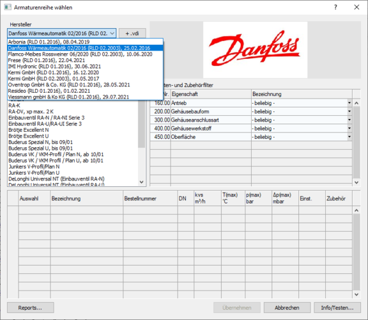The width and height of the screenshot is (368, 320).
Task: Click the dialog app icon in title bar
Action: [8, 7]
